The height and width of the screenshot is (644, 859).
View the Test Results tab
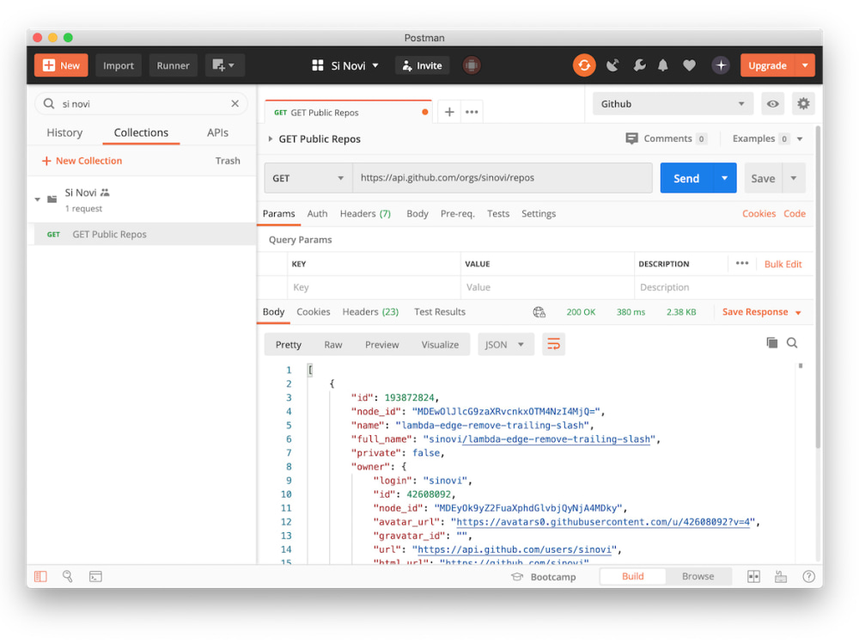click(439, 312)
